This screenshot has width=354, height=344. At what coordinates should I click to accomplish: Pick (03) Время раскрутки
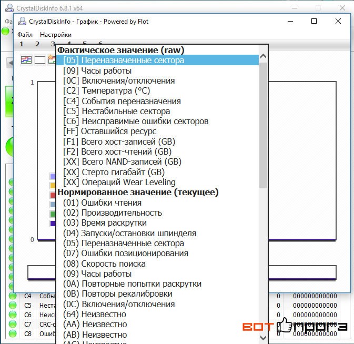click(157, 223)
